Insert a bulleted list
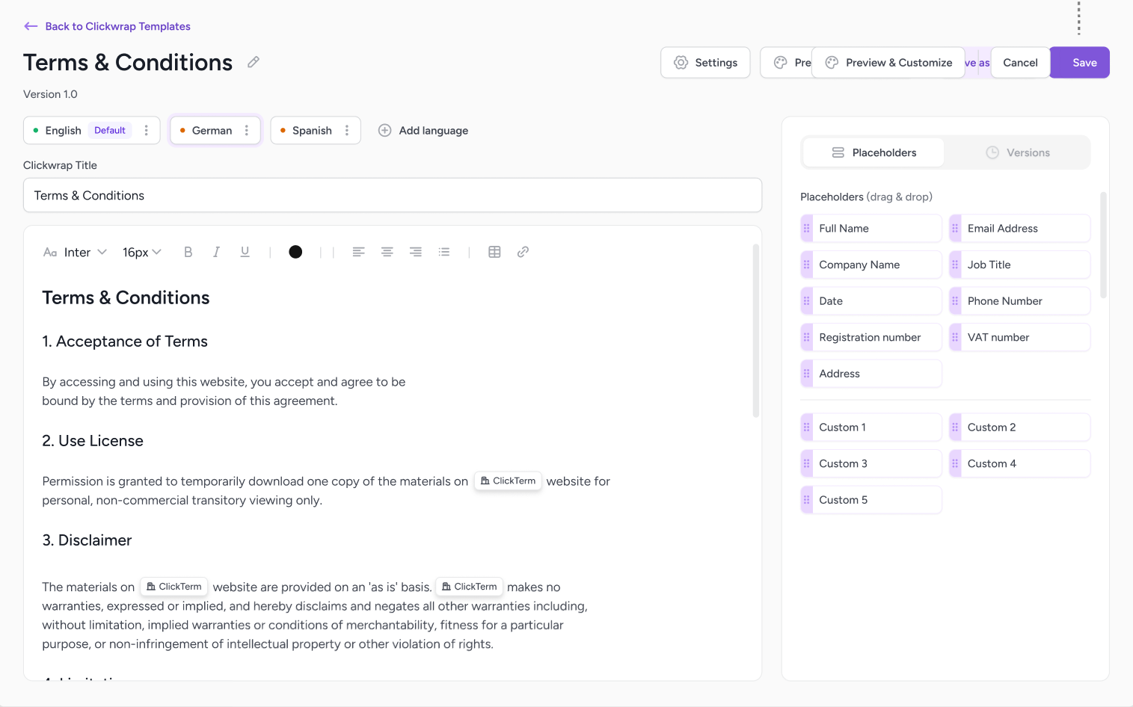Image resolution: width=1133 pixels, height=707 pixels. [x=444, y=252]
